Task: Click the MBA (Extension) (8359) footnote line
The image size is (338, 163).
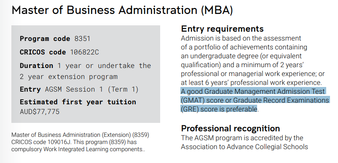Action: (x=80, y=135)
